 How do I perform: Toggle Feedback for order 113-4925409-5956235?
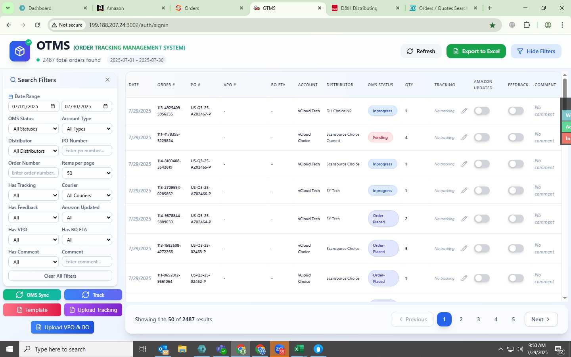coord(516,111)
